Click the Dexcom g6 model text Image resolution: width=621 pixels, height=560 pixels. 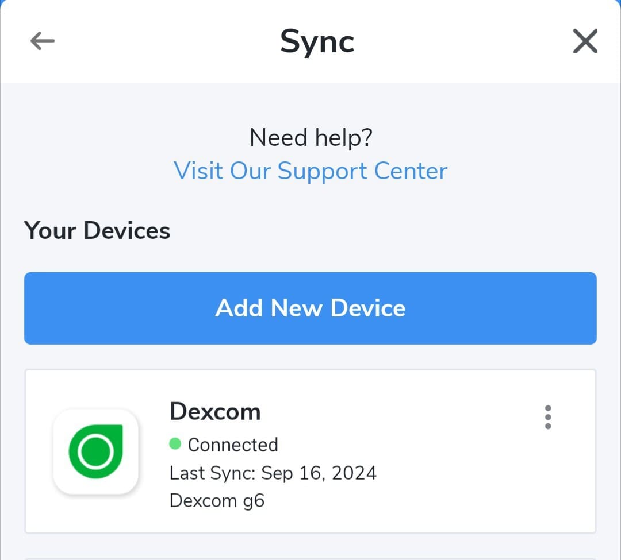[217, 500]
